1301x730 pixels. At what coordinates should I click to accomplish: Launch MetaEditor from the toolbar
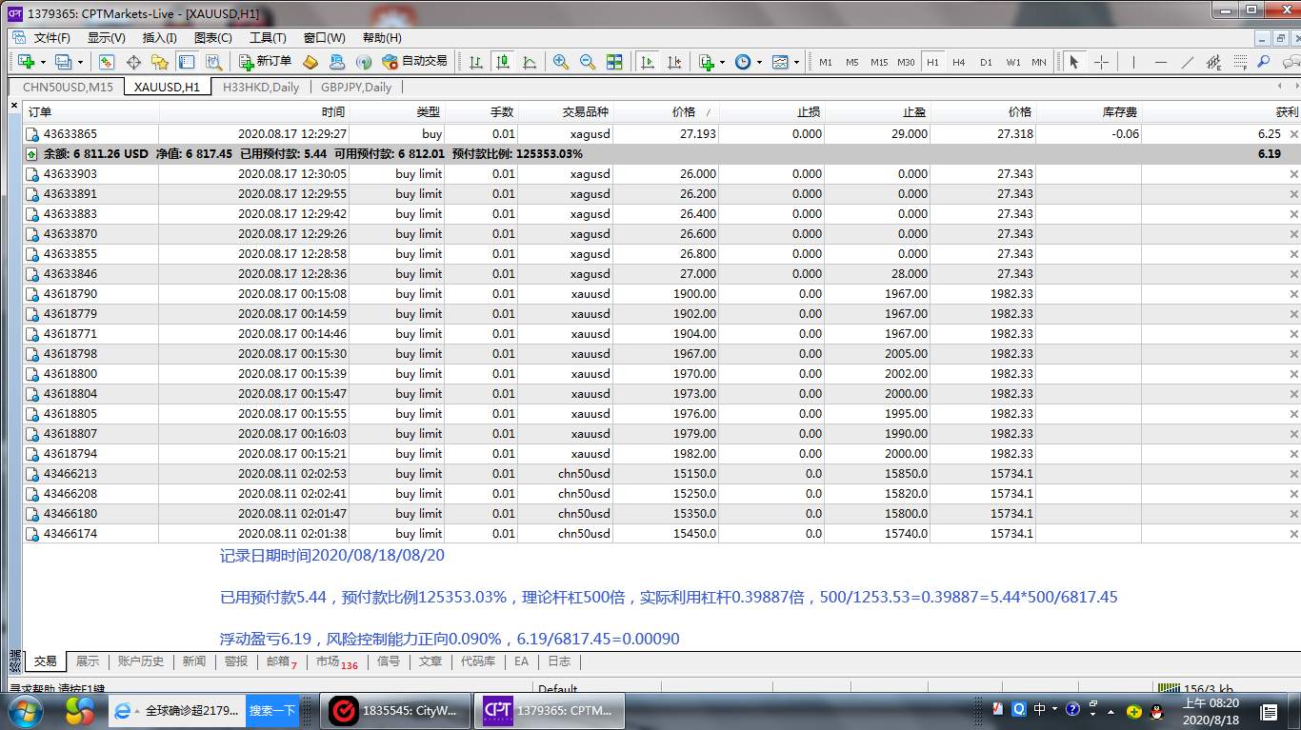point(310,62)
